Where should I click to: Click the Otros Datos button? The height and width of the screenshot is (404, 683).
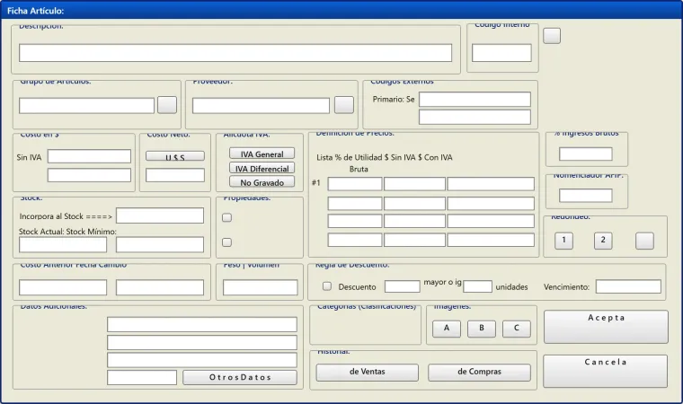[240, 377]
